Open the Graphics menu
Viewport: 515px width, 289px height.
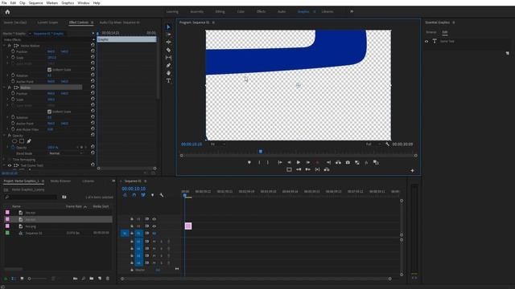click(68, 3)
